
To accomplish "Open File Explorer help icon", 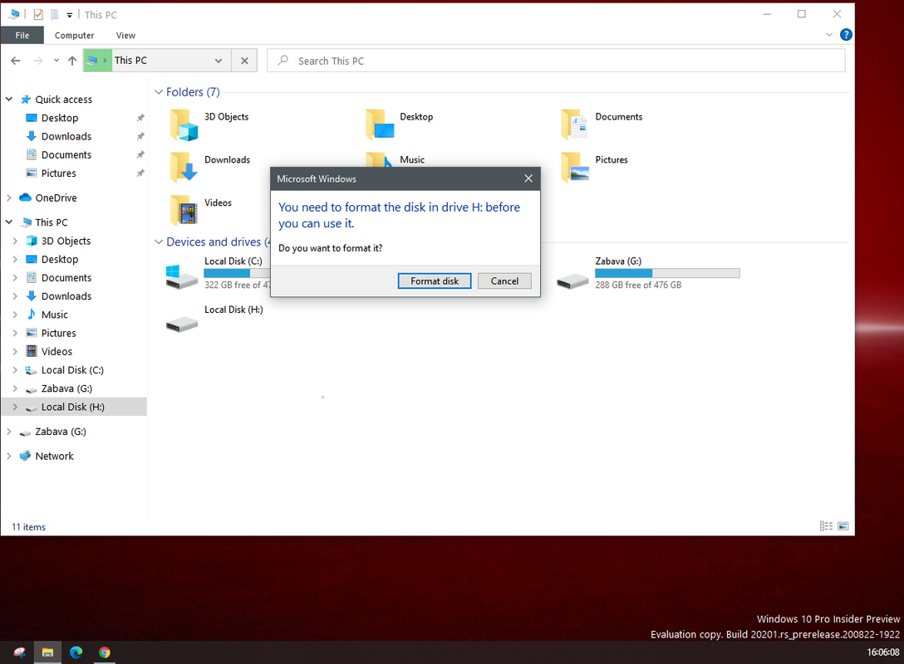I will [846, 35].
